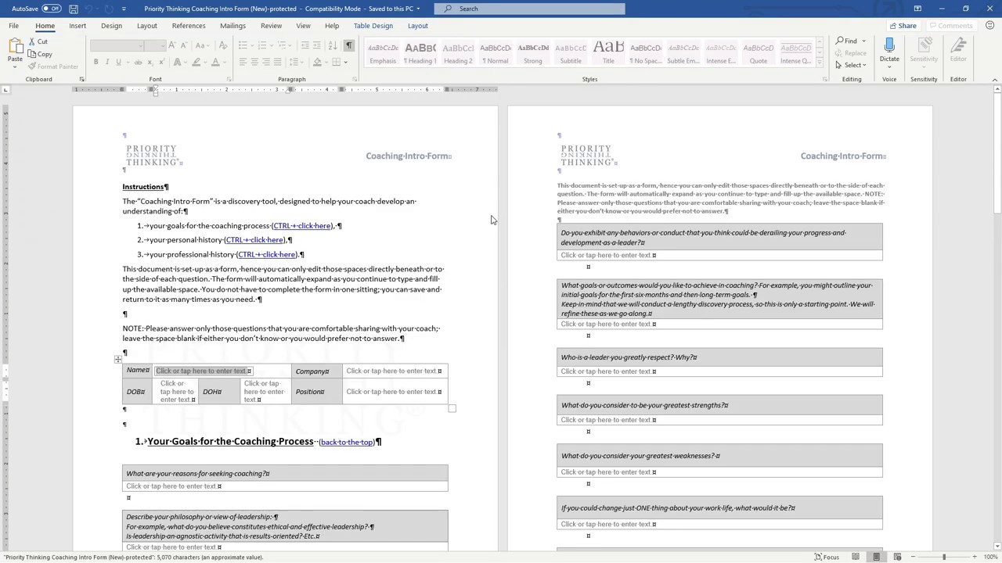Screen dimensions: 1002x563
Task: Click the Dictate microphone icon
Action: [x=889, y=45]
